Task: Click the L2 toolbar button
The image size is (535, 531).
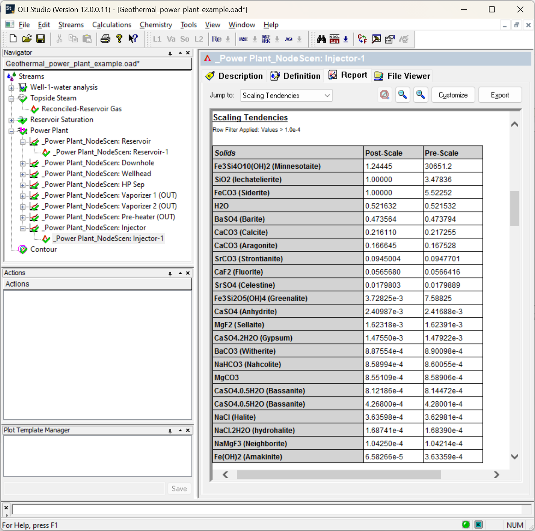Action: 199,39
